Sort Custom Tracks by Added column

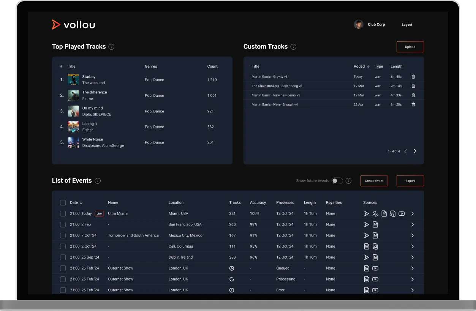(362, 66)
